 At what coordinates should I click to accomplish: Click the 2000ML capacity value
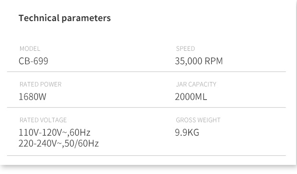point(191,97)
